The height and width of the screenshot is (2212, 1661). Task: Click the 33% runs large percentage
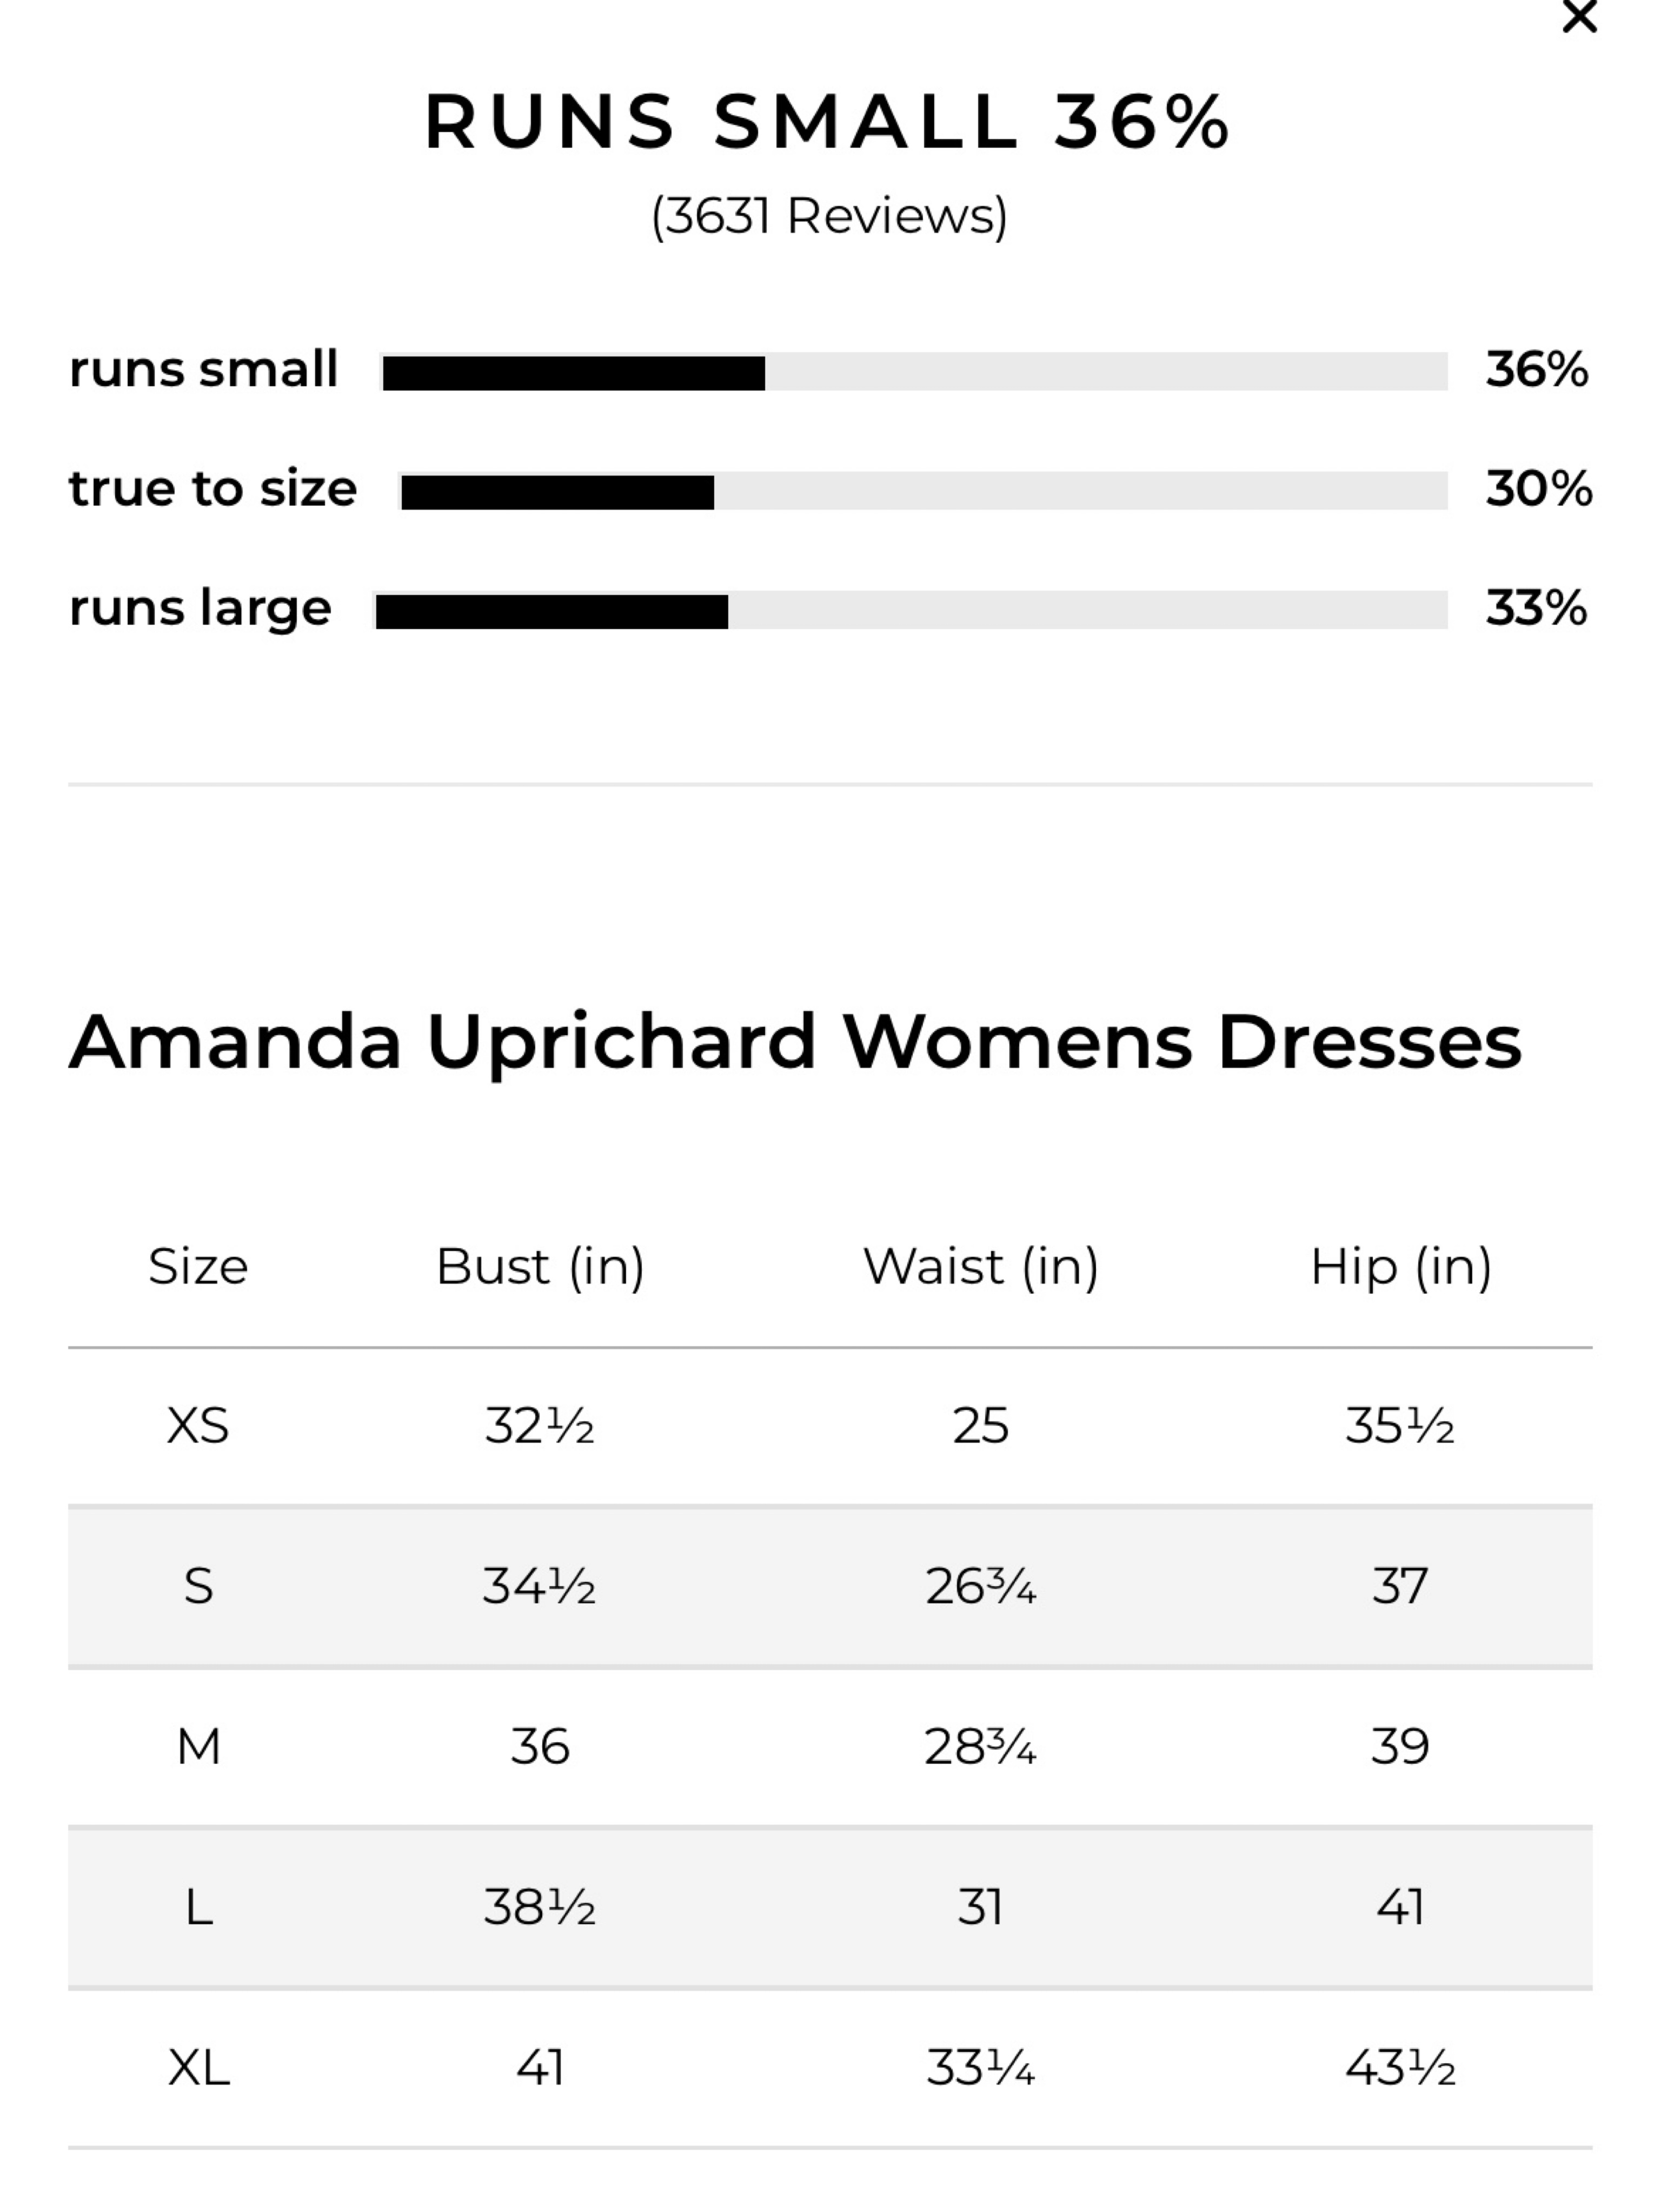click(x=1536, y=608)
